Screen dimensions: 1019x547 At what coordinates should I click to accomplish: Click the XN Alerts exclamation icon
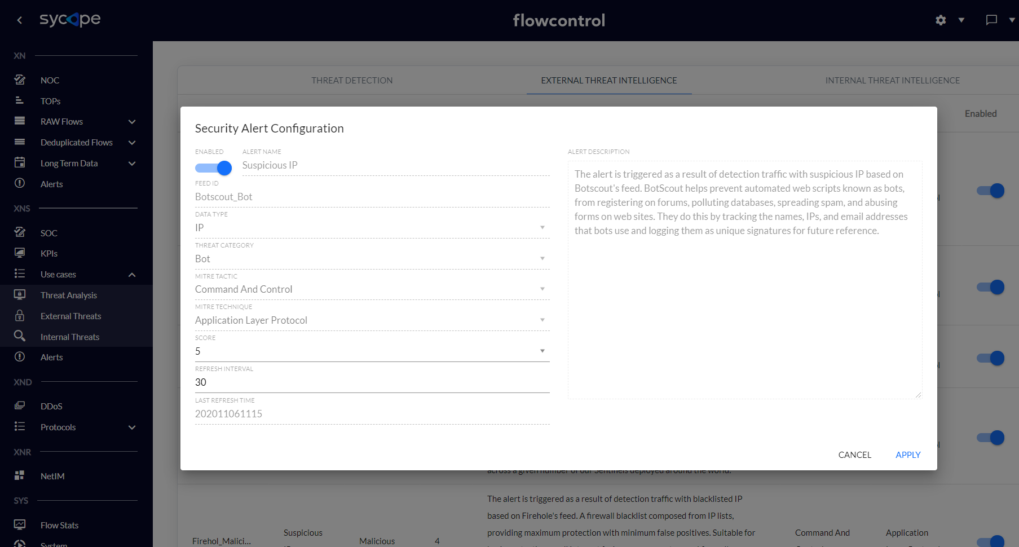20,183
